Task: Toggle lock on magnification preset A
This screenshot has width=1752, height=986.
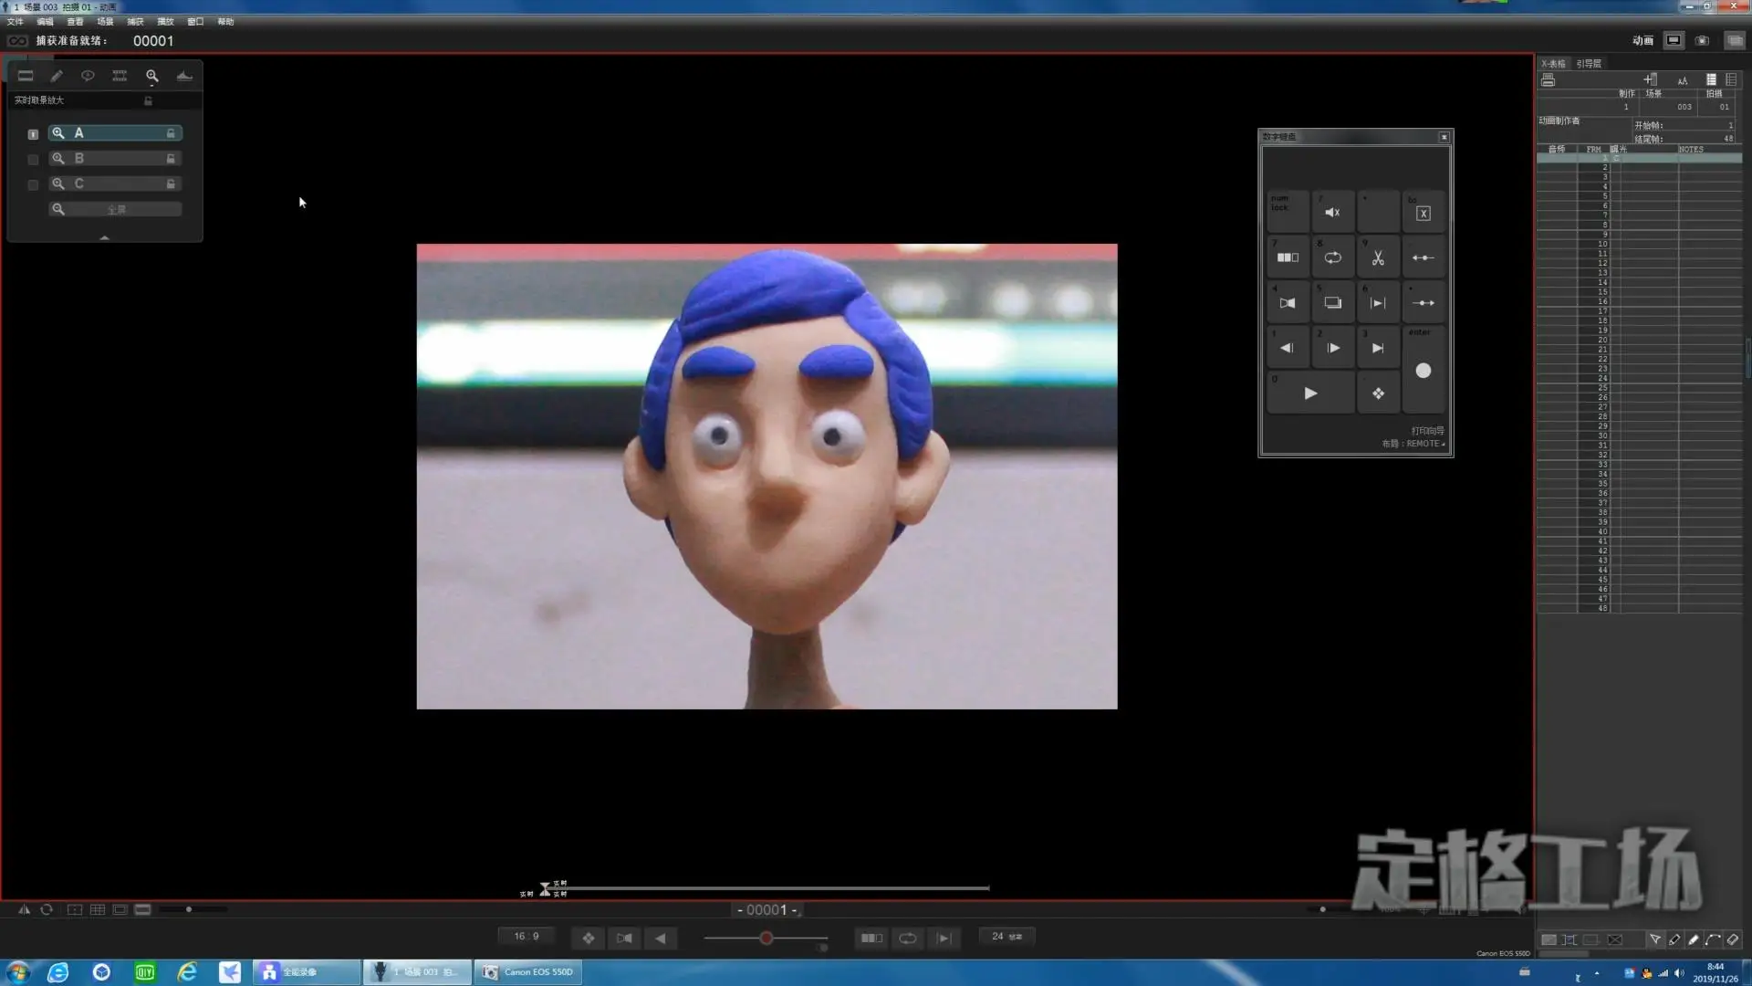Action: 171,133
